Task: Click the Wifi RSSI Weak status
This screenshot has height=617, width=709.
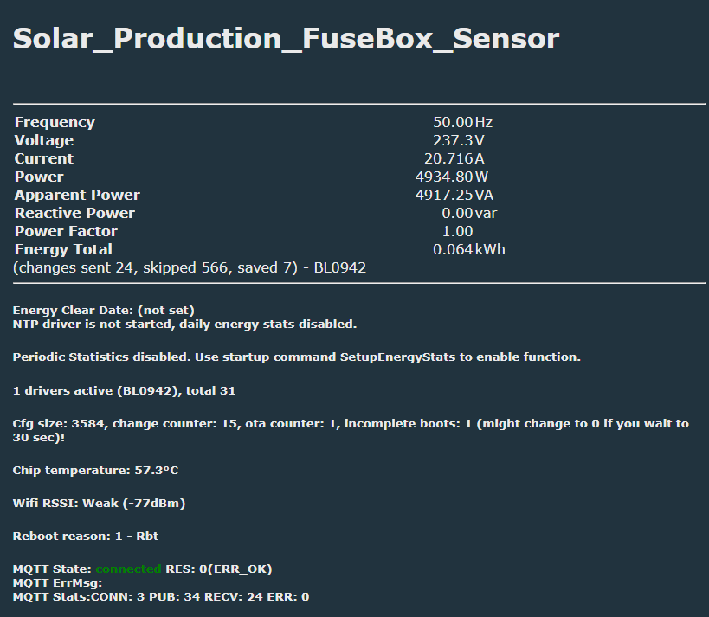Action: pos(99,503)
